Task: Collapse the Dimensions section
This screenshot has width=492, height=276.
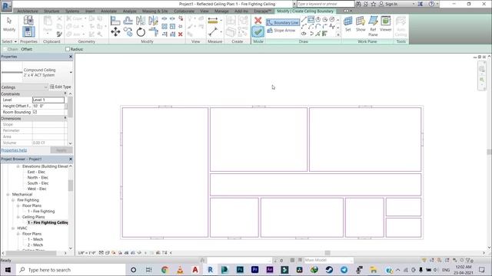Action: (x=65, y=118)
